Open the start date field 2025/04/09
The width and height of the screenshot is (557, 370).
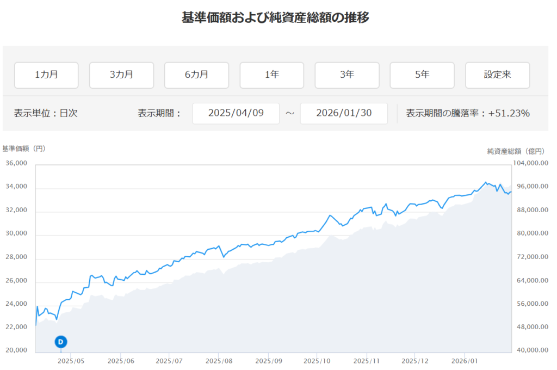coord(236,113)
